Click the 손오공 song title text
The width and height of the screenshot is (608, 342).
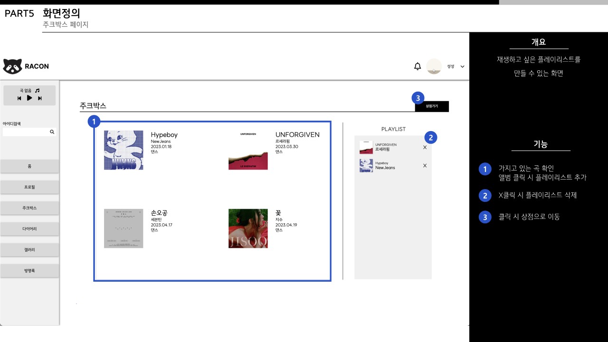pyautogui.click(x=159, y=213)
